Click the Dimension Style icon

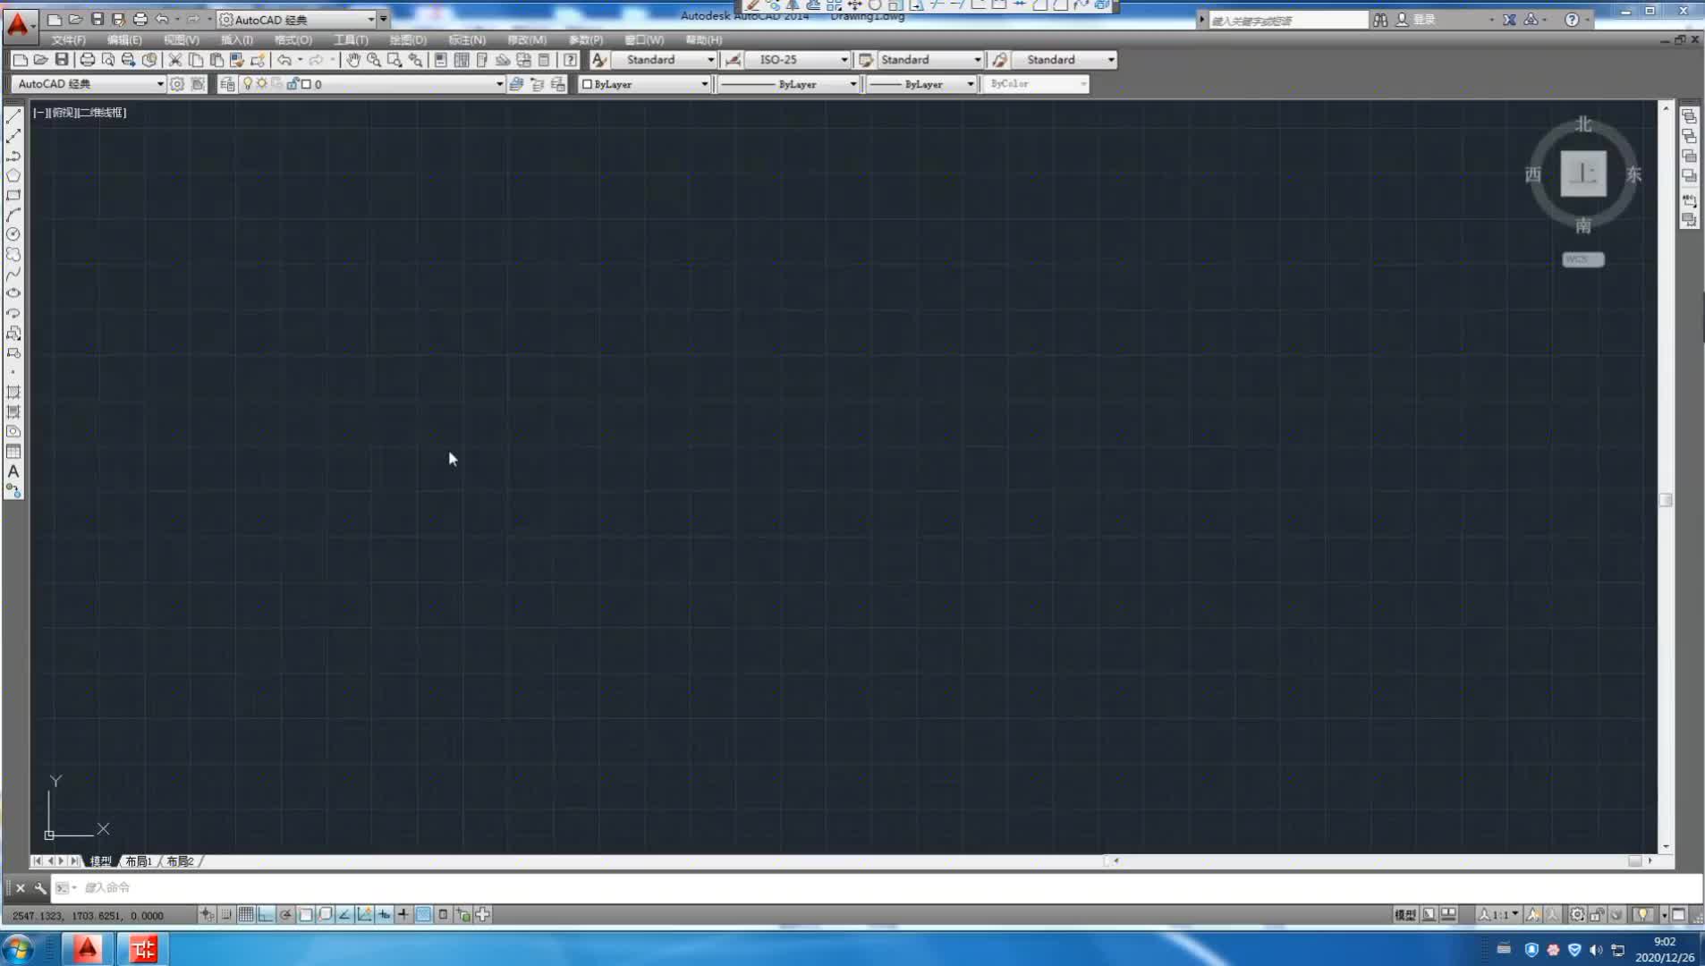(x=733, y=60)
